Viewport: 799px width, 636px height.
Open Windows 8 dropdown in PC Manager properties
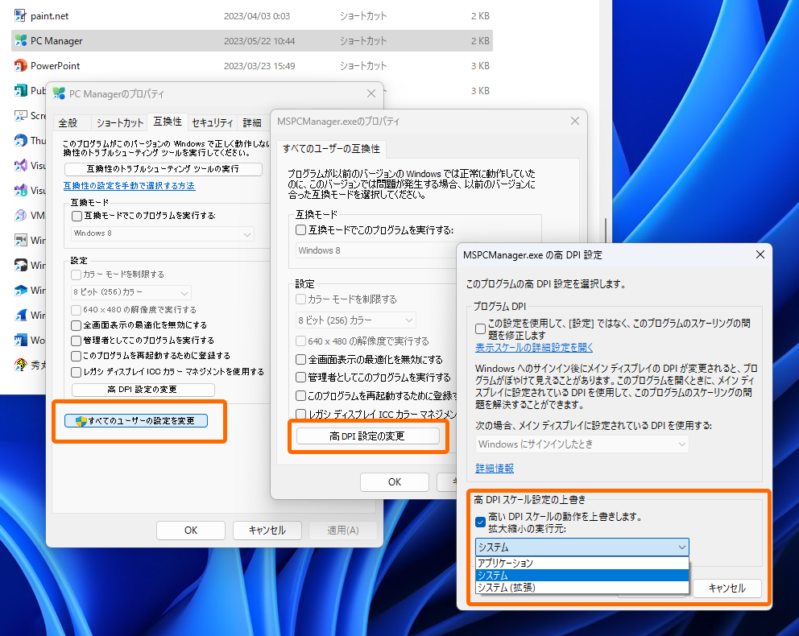pyautogui.click(x=162, y=233)
